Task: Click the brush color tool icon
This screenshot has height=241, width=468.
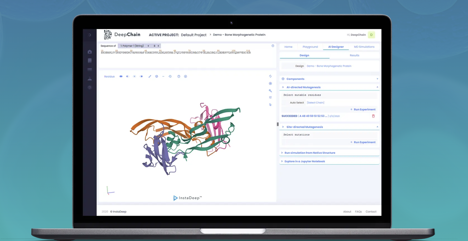Action: coord(150,76)
